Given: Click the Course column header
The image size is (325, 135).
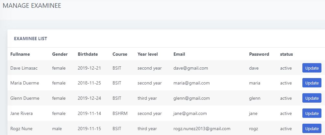Looking at the screenshot, I should click(120, 54).
